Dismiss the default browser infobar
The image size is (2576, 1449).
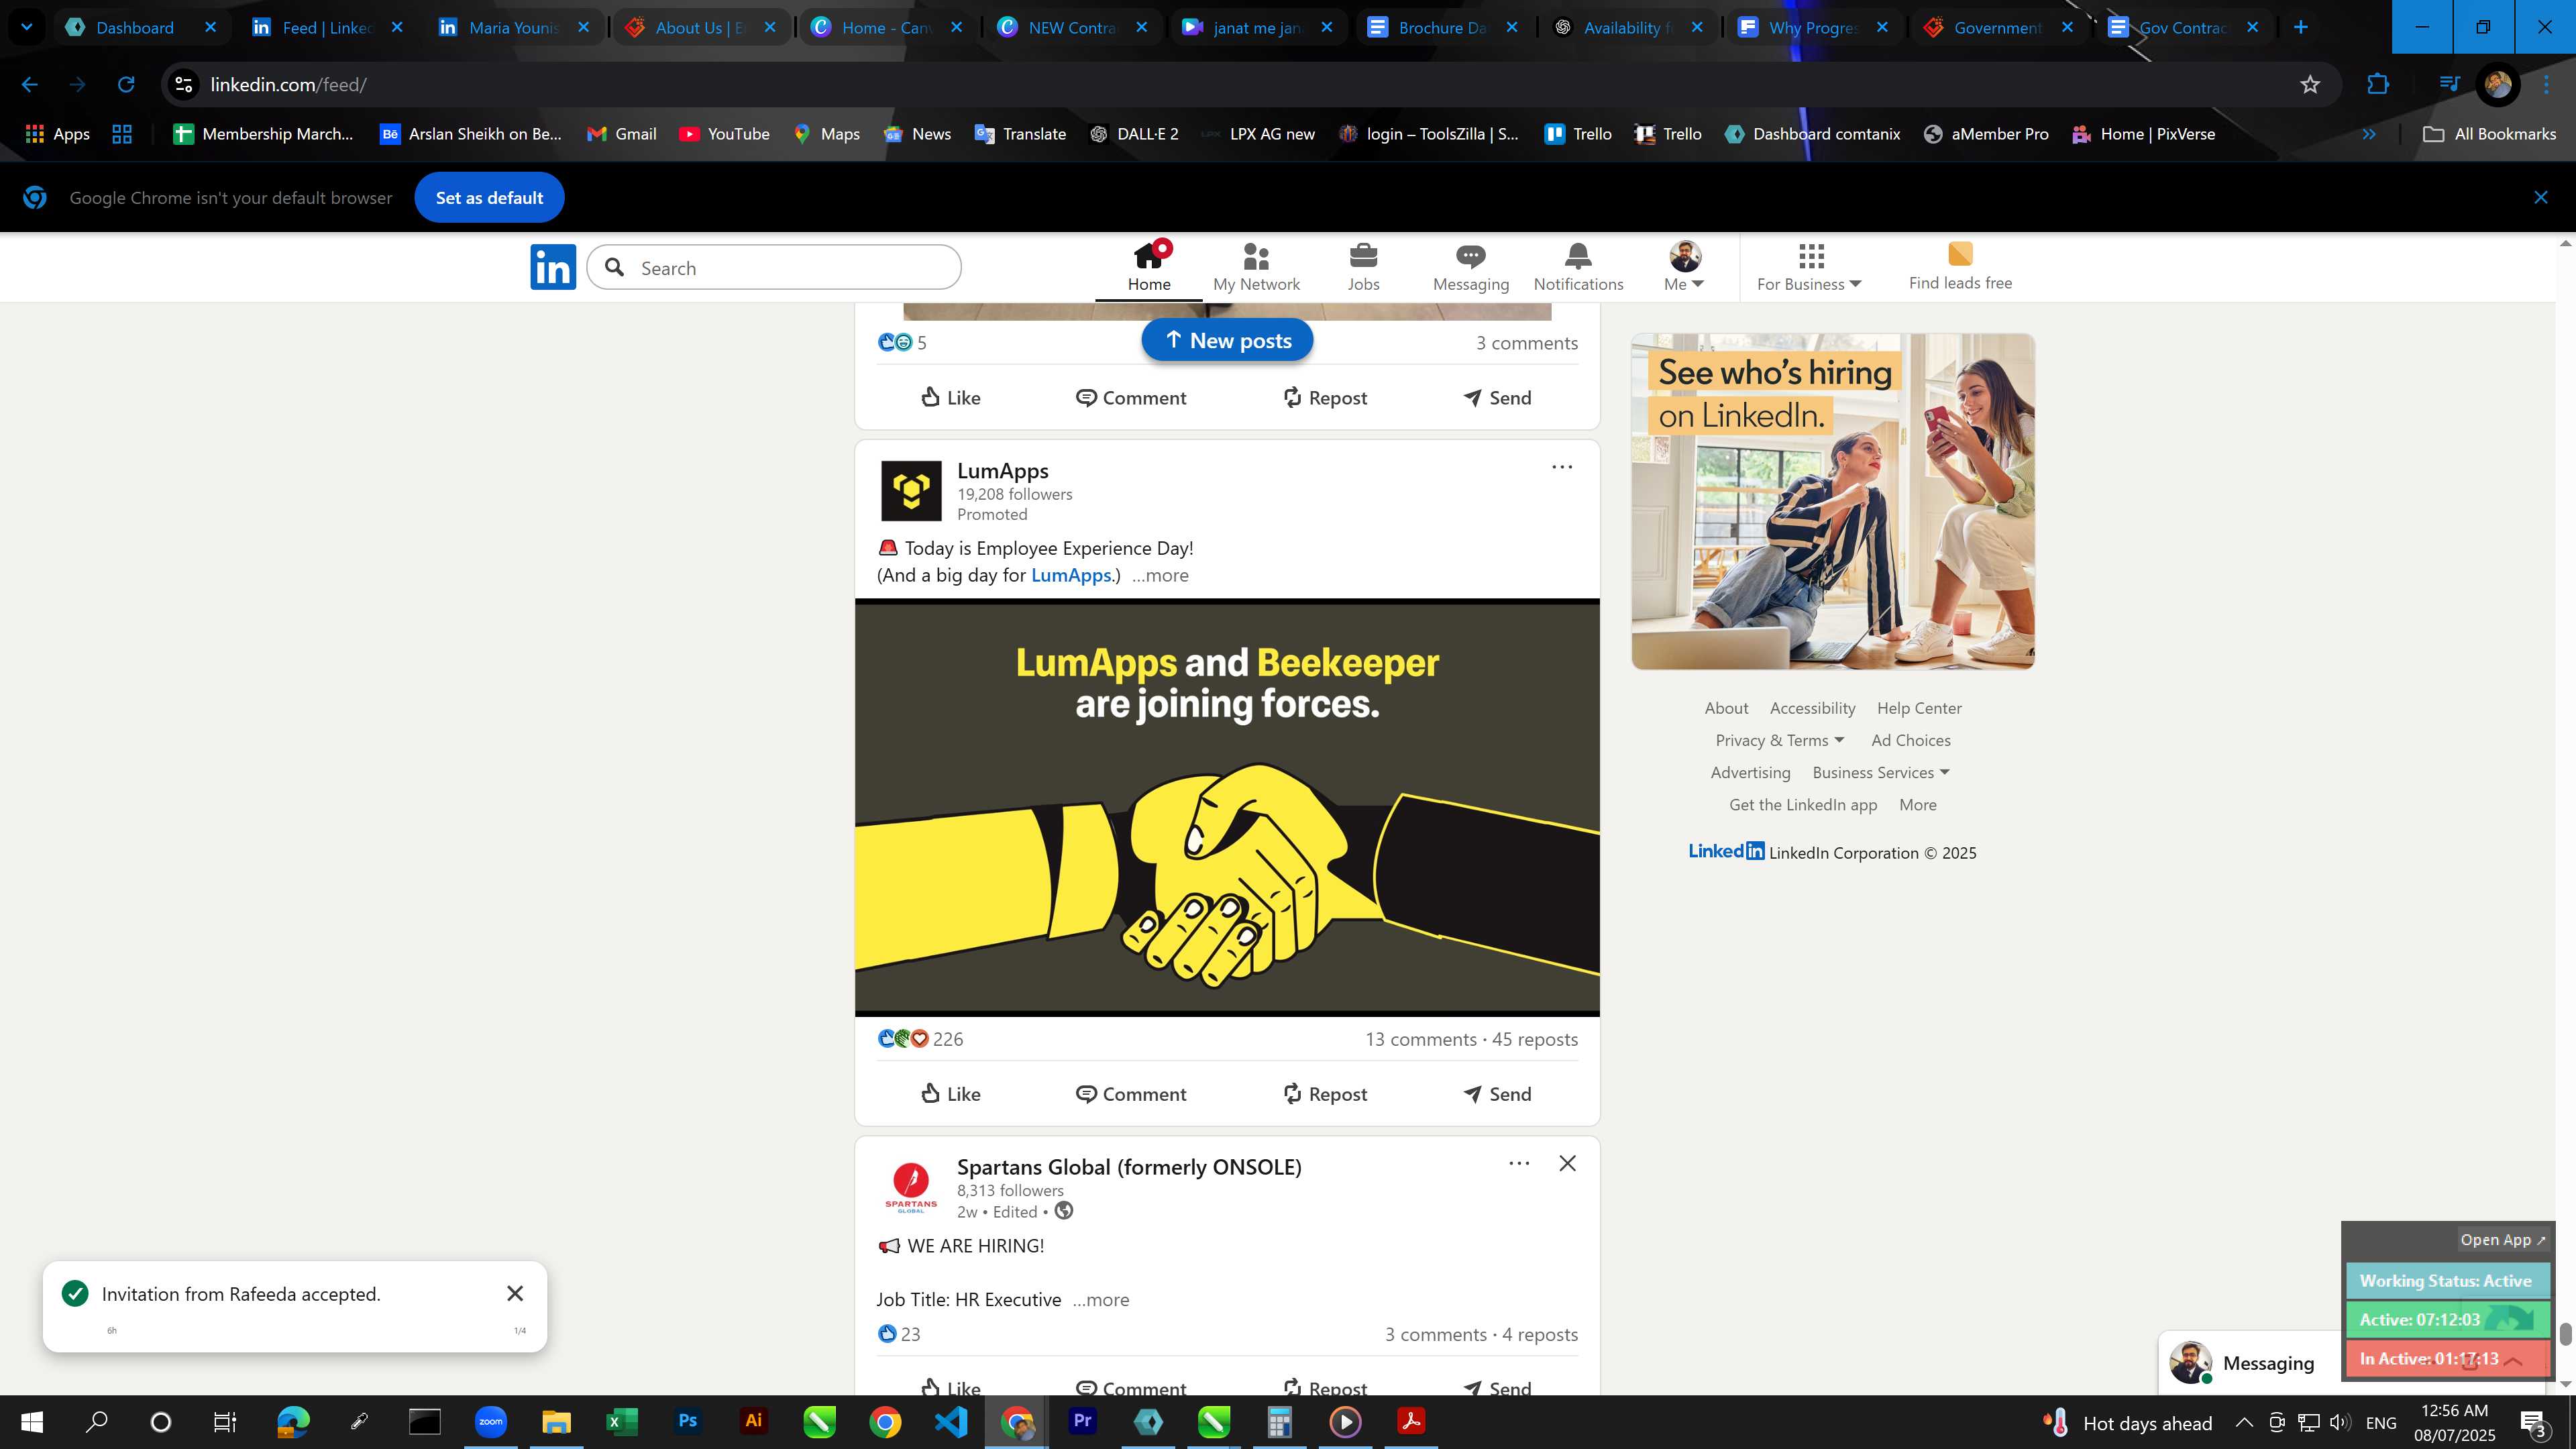2540,197
